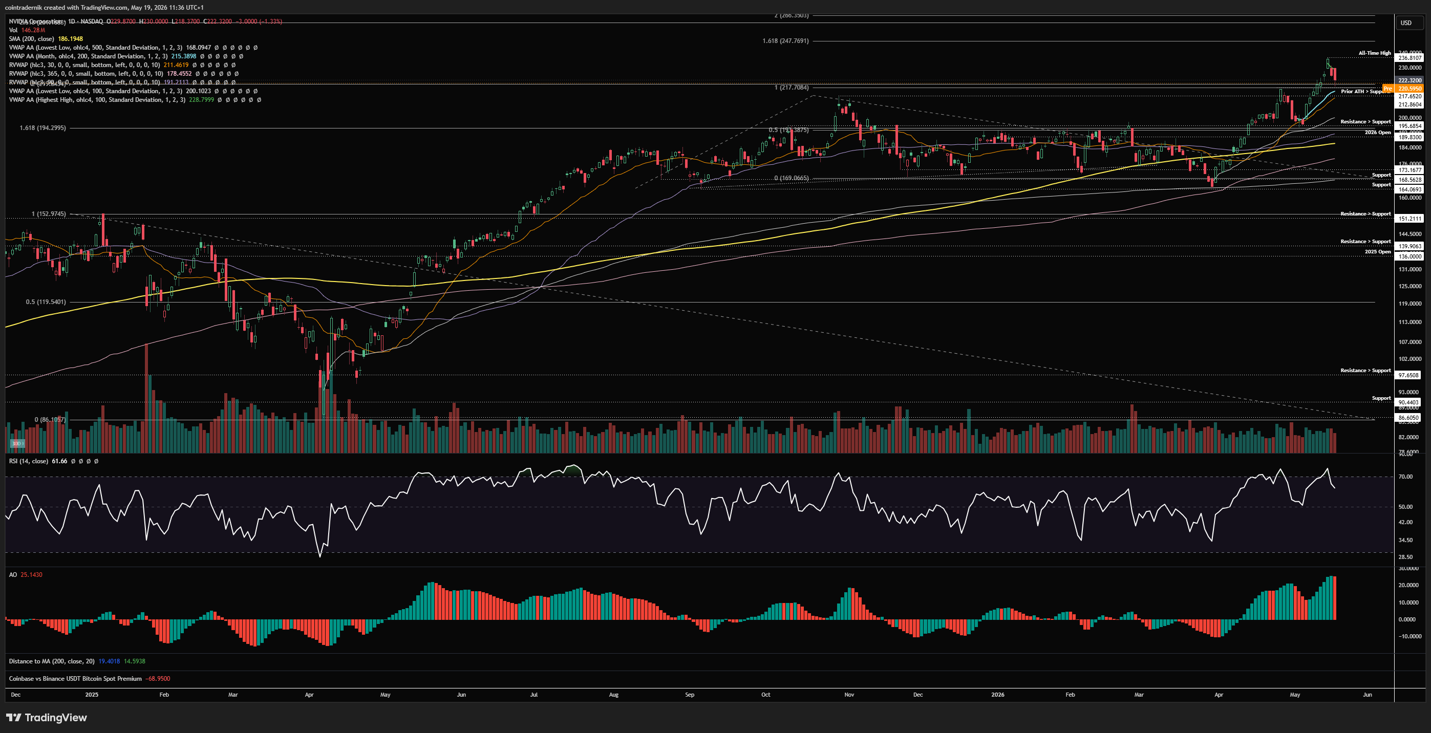Click the 107.0000 price scale tick
This screenshot has height=733, width=1431.
(x=1410, y=342)
